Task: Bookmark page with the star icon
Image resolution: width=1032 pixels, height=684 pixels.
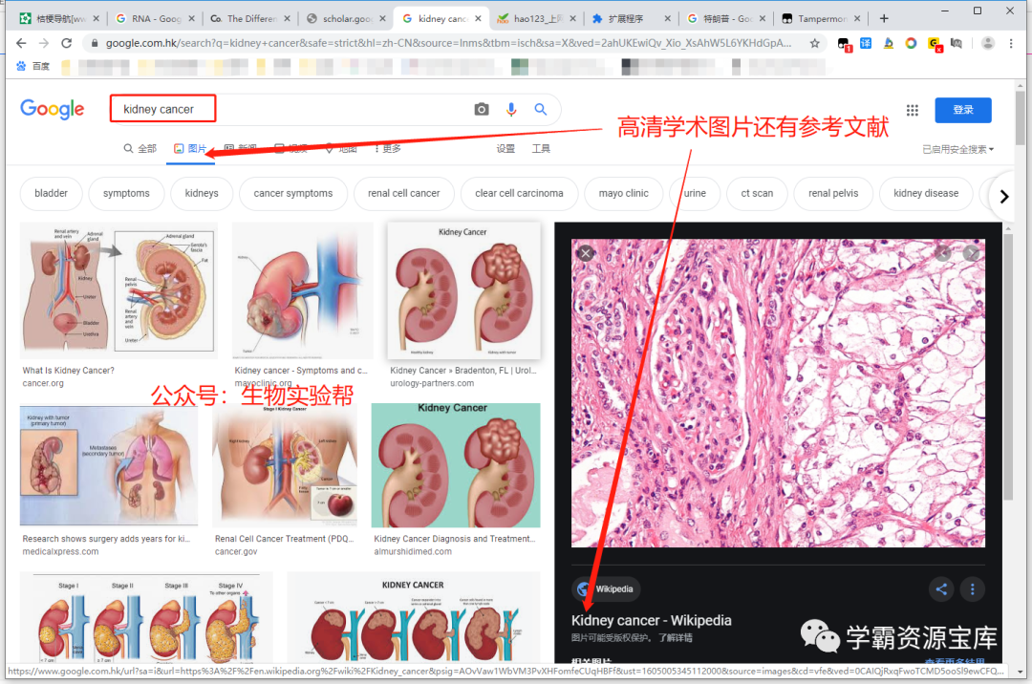Action: (815, 43)
